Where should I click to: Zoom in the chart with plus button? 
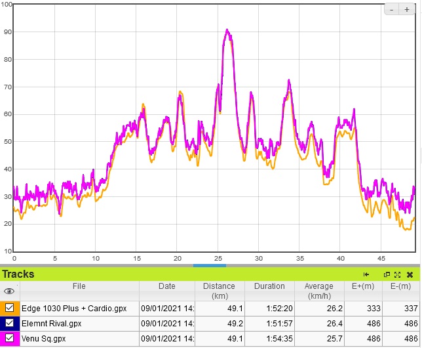[x=406, y=10]
